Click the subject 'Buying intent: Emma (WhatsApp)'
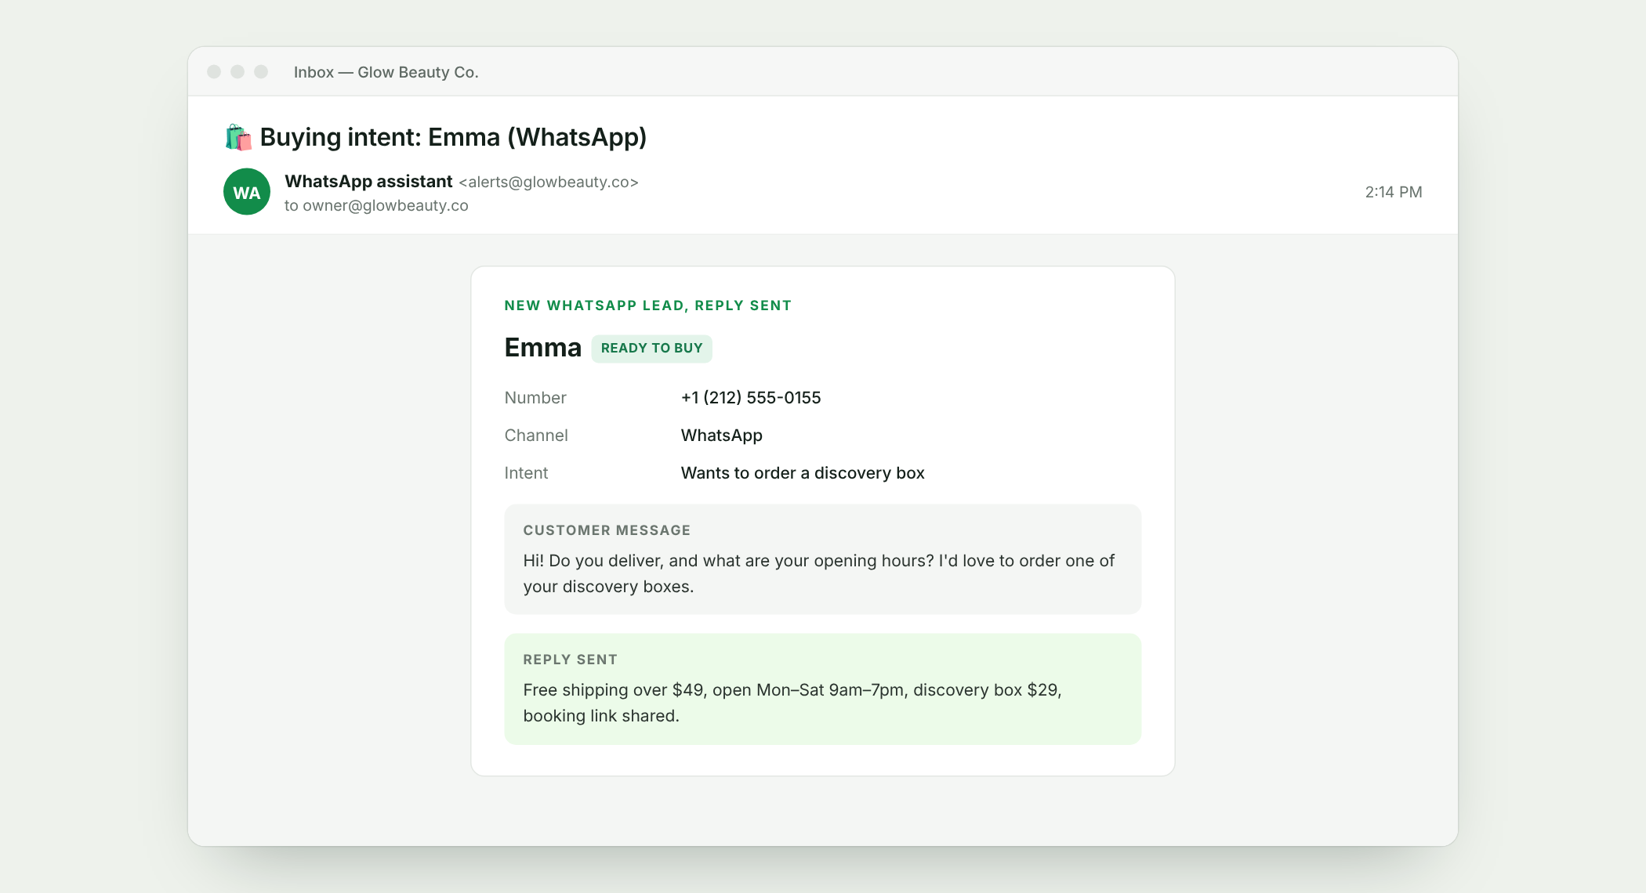 pos(453,137)
